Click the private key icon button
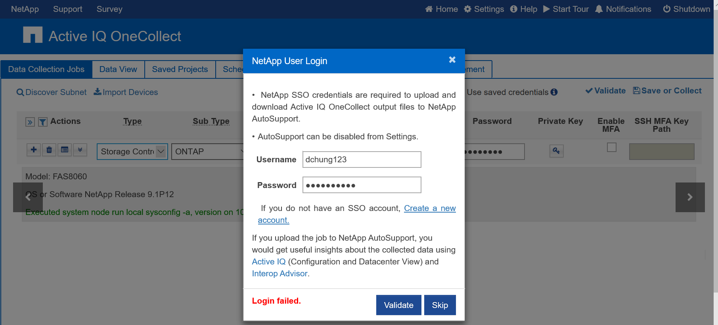This screenshot has width=718, height=325. [556, 151]
